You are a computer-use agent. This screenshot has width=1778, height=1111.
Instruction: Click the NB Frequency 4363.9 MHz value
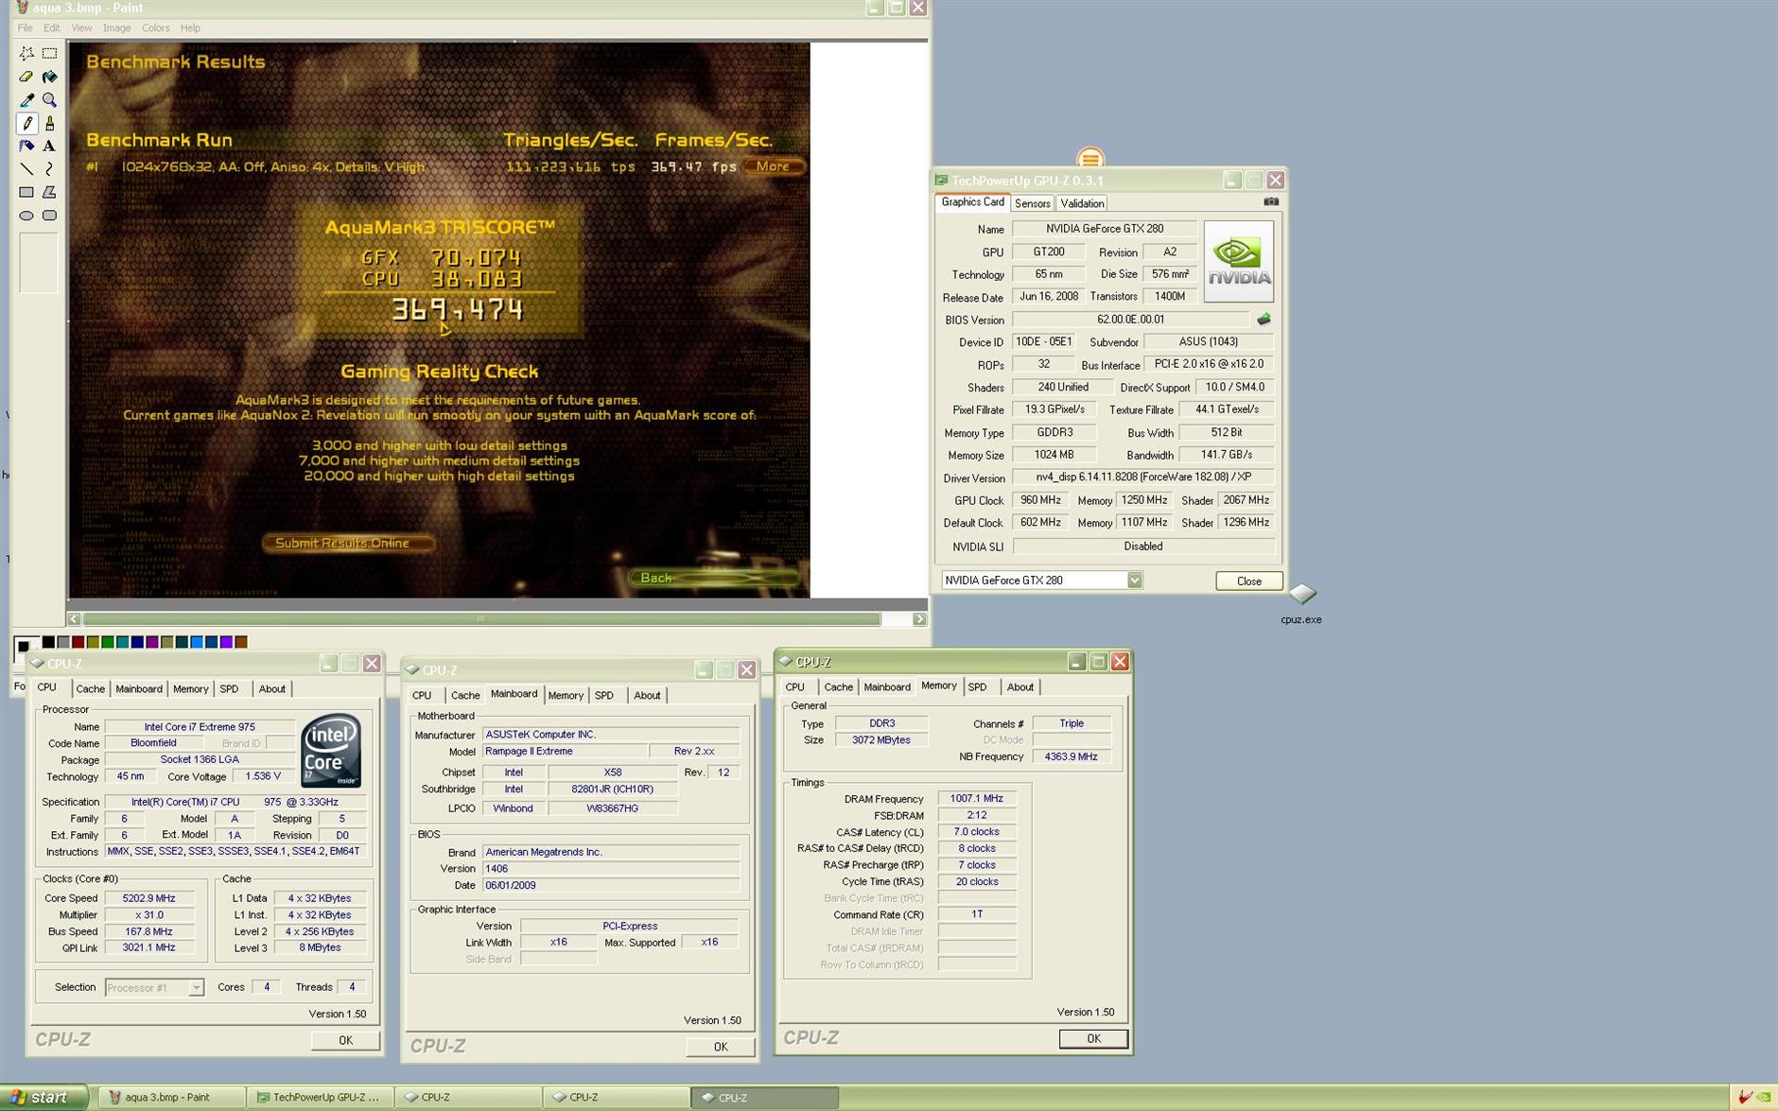pos(1071,756)
